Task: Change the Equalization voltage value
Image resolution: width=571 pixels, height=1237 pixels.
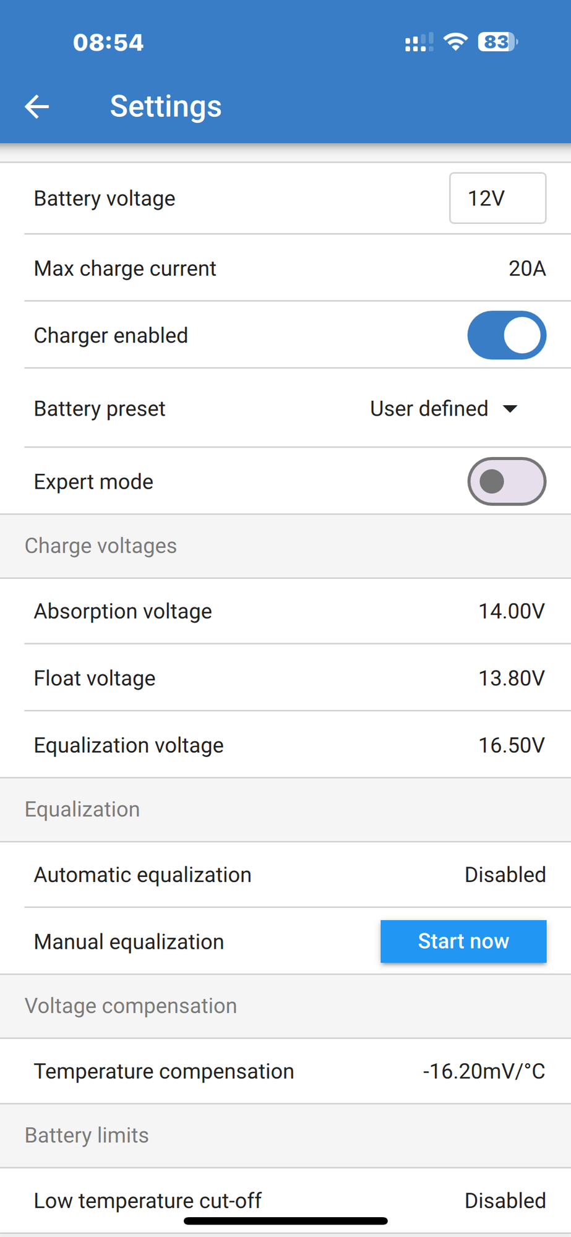Action: pos(511,745)
